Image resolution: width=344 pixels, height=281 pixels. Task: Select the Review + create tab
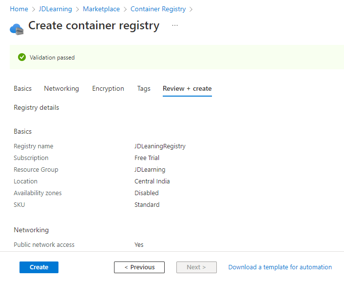[187, 88]
